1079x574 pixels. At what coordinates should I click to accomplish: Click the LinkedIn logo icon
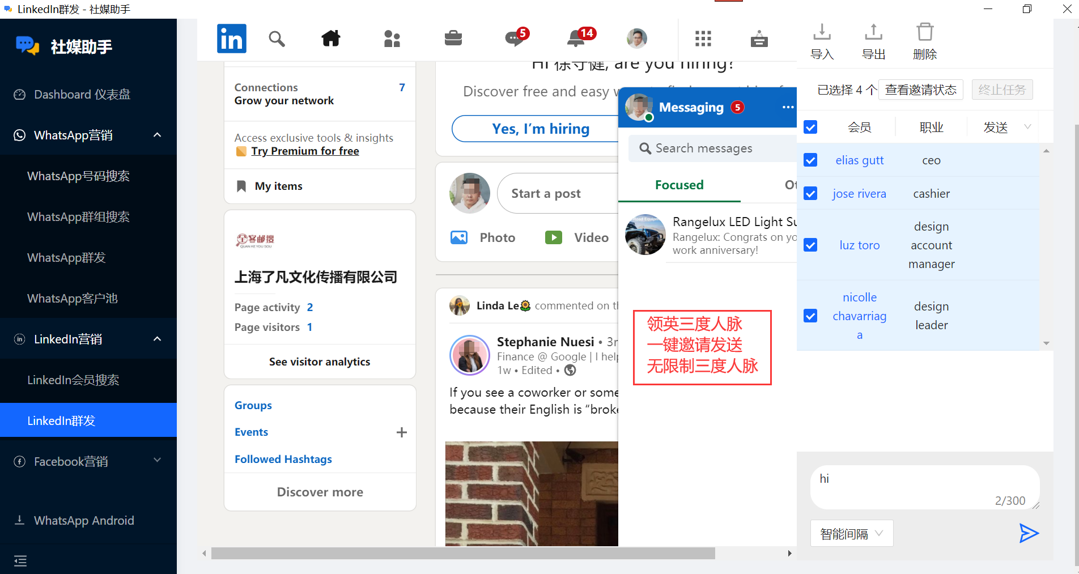coord(231,39)
